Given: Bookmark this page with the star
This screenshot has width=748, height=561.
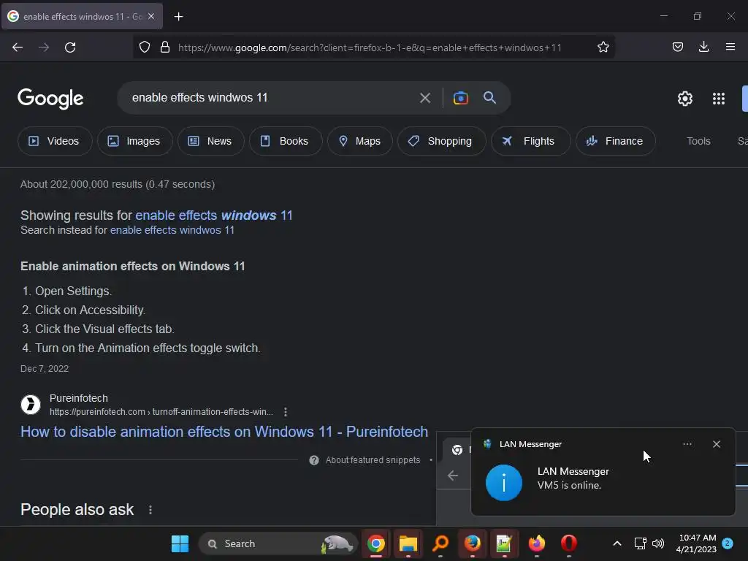Looking at the screenshot, I should 603,47.
